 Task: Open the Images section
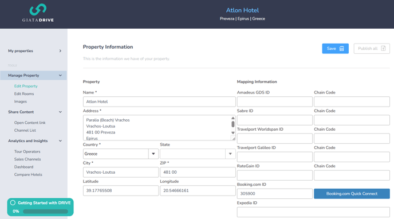[x=21, y=101]
